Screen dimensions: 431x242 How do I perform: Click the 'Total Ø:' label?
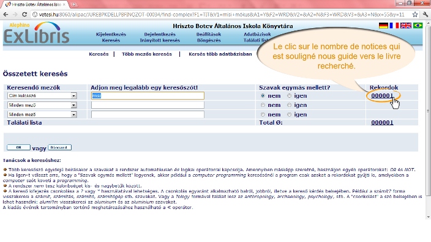click(x=271, y=123)
